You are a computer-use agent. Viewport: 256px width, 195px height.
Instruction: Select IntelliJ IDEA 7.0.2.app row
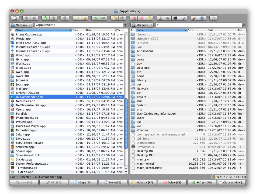[x=67, y=43]
